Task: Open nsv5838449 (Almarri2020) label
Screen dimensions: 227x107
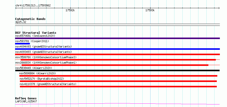Action: [x=34, y=68]
